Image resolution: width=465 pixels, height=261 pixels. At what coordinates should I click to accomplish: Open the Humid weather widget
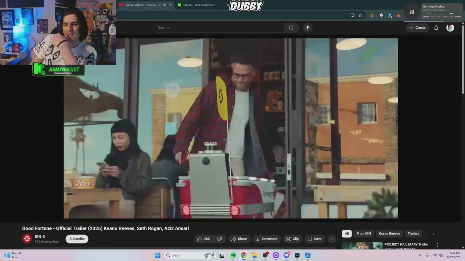[x=12, y=255]
